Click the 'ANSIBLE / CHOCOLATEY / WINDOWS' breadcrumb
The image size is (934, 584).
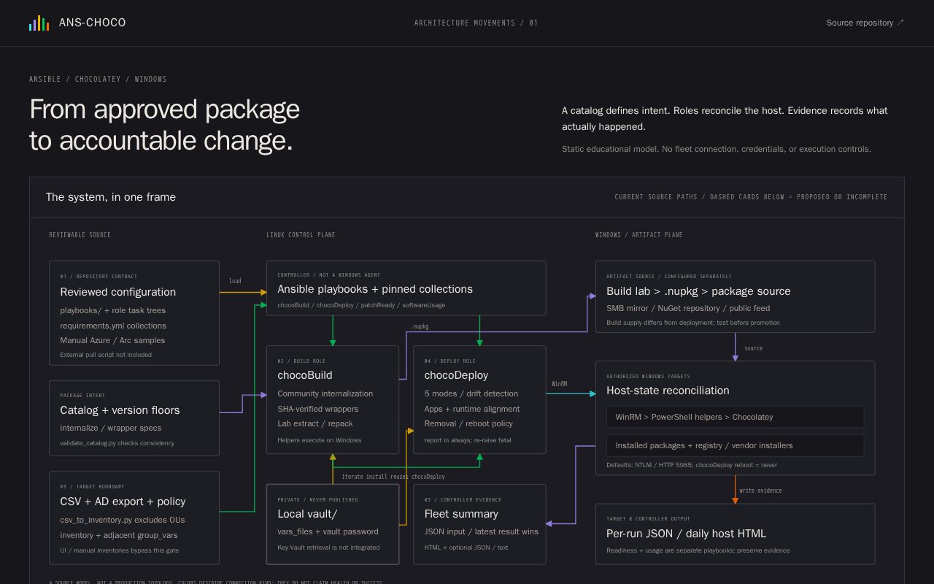[98, 79]
